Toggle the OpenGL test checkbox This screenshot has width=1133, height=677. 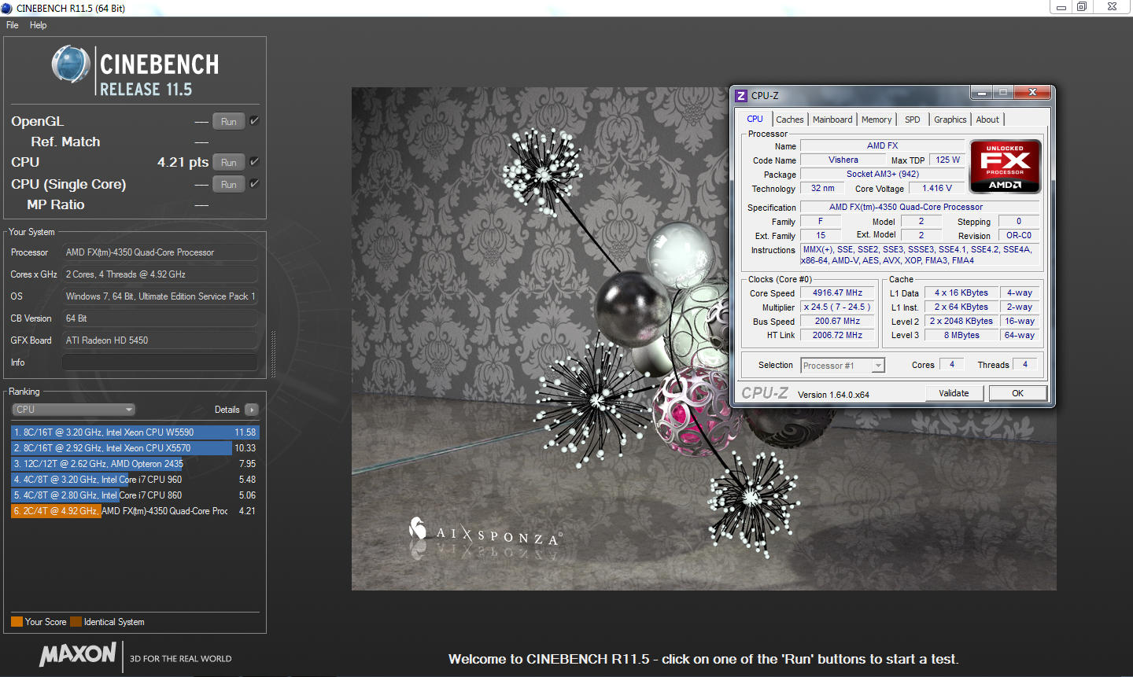click(254, 121)
